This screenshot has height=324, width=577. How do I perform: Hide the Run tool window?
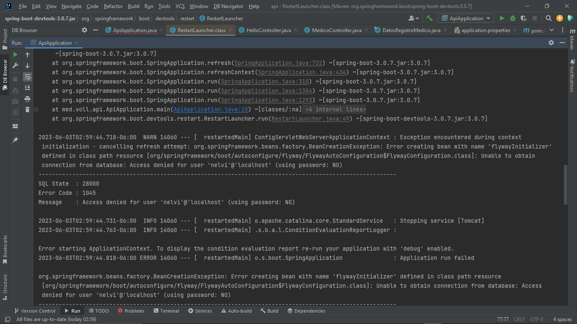(x=562, y=43)
